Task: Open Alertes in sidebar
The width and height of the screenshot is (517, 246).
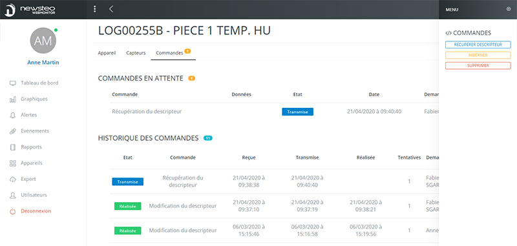Action: (28, 115)
